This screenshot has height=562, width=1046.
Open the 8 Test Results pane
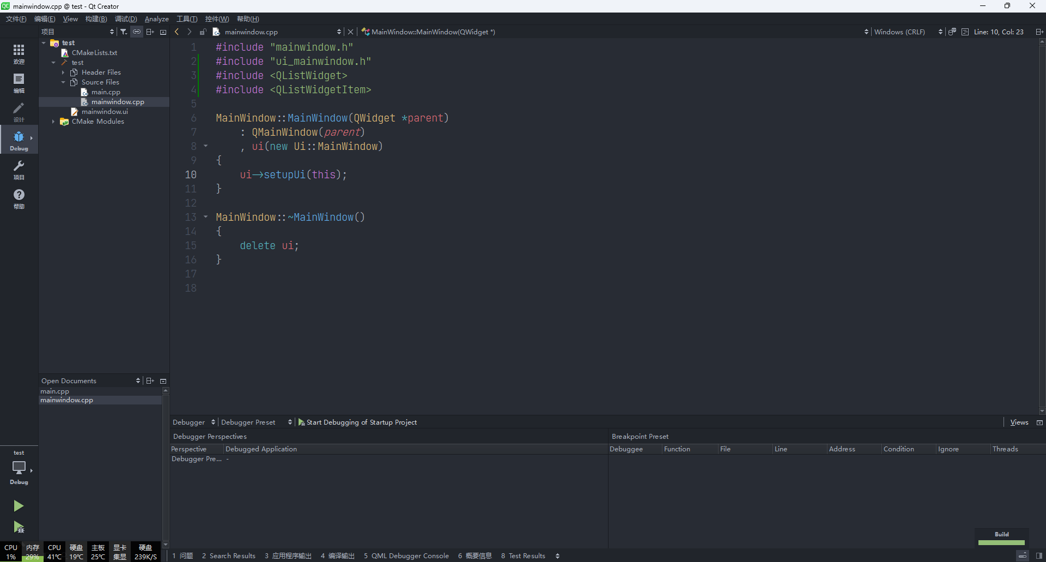(x=523, y=555)
